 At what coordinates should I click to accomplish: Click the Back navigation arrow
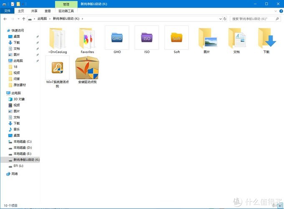click(5, 19)
